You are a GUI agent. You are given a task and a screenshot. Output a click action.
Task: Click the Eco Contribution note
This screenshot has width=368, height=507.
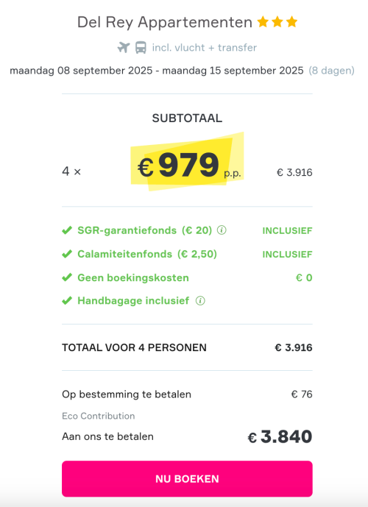point(99,416)
